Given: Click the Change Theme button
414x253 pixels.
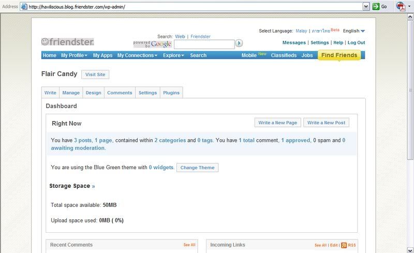Looking at the screenshot, I should pyautogui.click(x=197, y=168).
